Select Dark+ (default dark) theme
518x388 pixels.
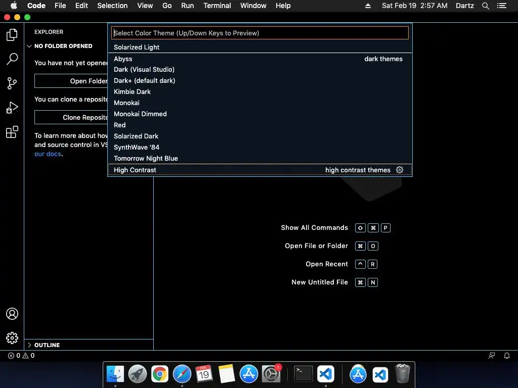(260, 80)
